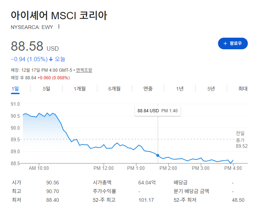Click the 88.84 USD PM 1:40 tooltip

pos(158,111)
